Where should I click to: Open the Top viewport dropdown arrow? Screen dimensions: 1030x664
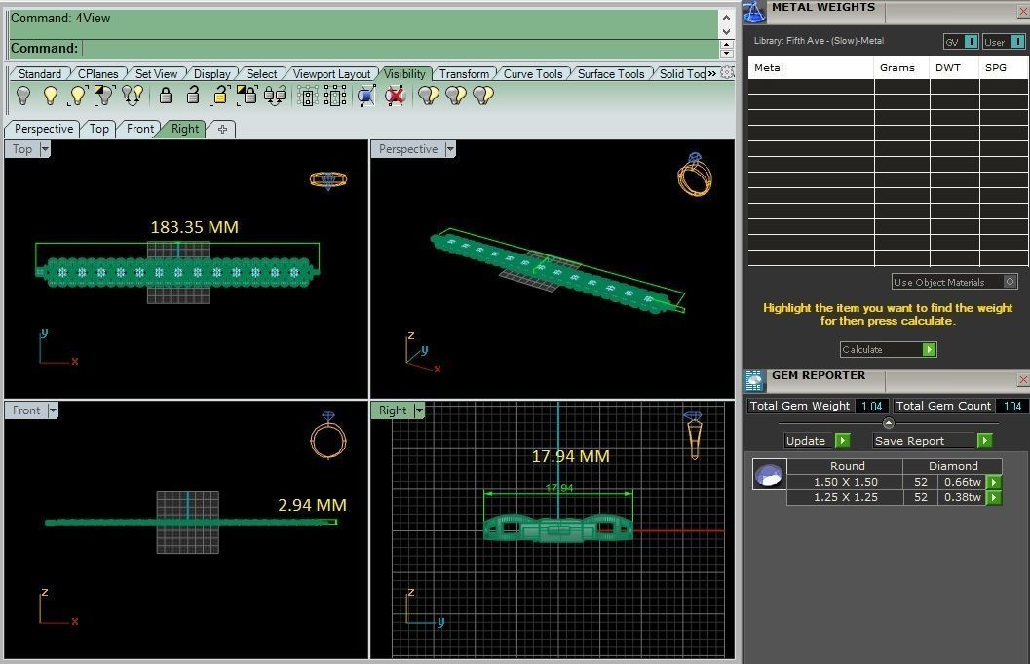[x=45, y=149]
